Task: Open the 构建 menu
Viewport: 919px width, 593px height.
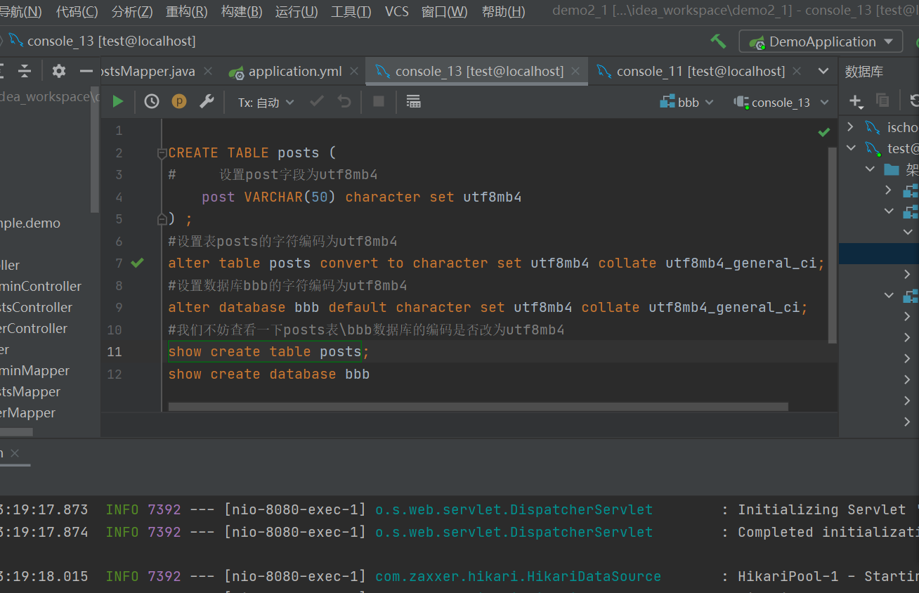Action: [242, 11]
